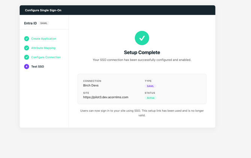The image size is (251, 158).
Task: Click the Entra ID provider label
Action: [x=30, y=23]
